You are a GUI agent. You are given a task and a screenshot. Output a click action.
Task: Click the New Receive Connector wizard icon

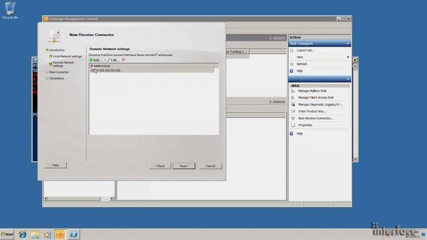coord(55,37)
